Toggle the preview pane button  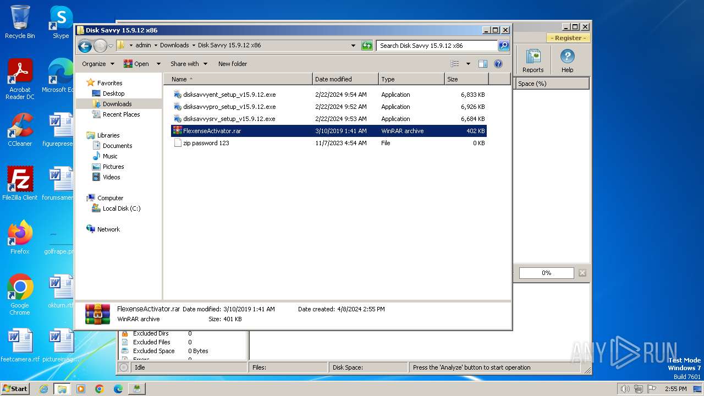tap(482, 64)
